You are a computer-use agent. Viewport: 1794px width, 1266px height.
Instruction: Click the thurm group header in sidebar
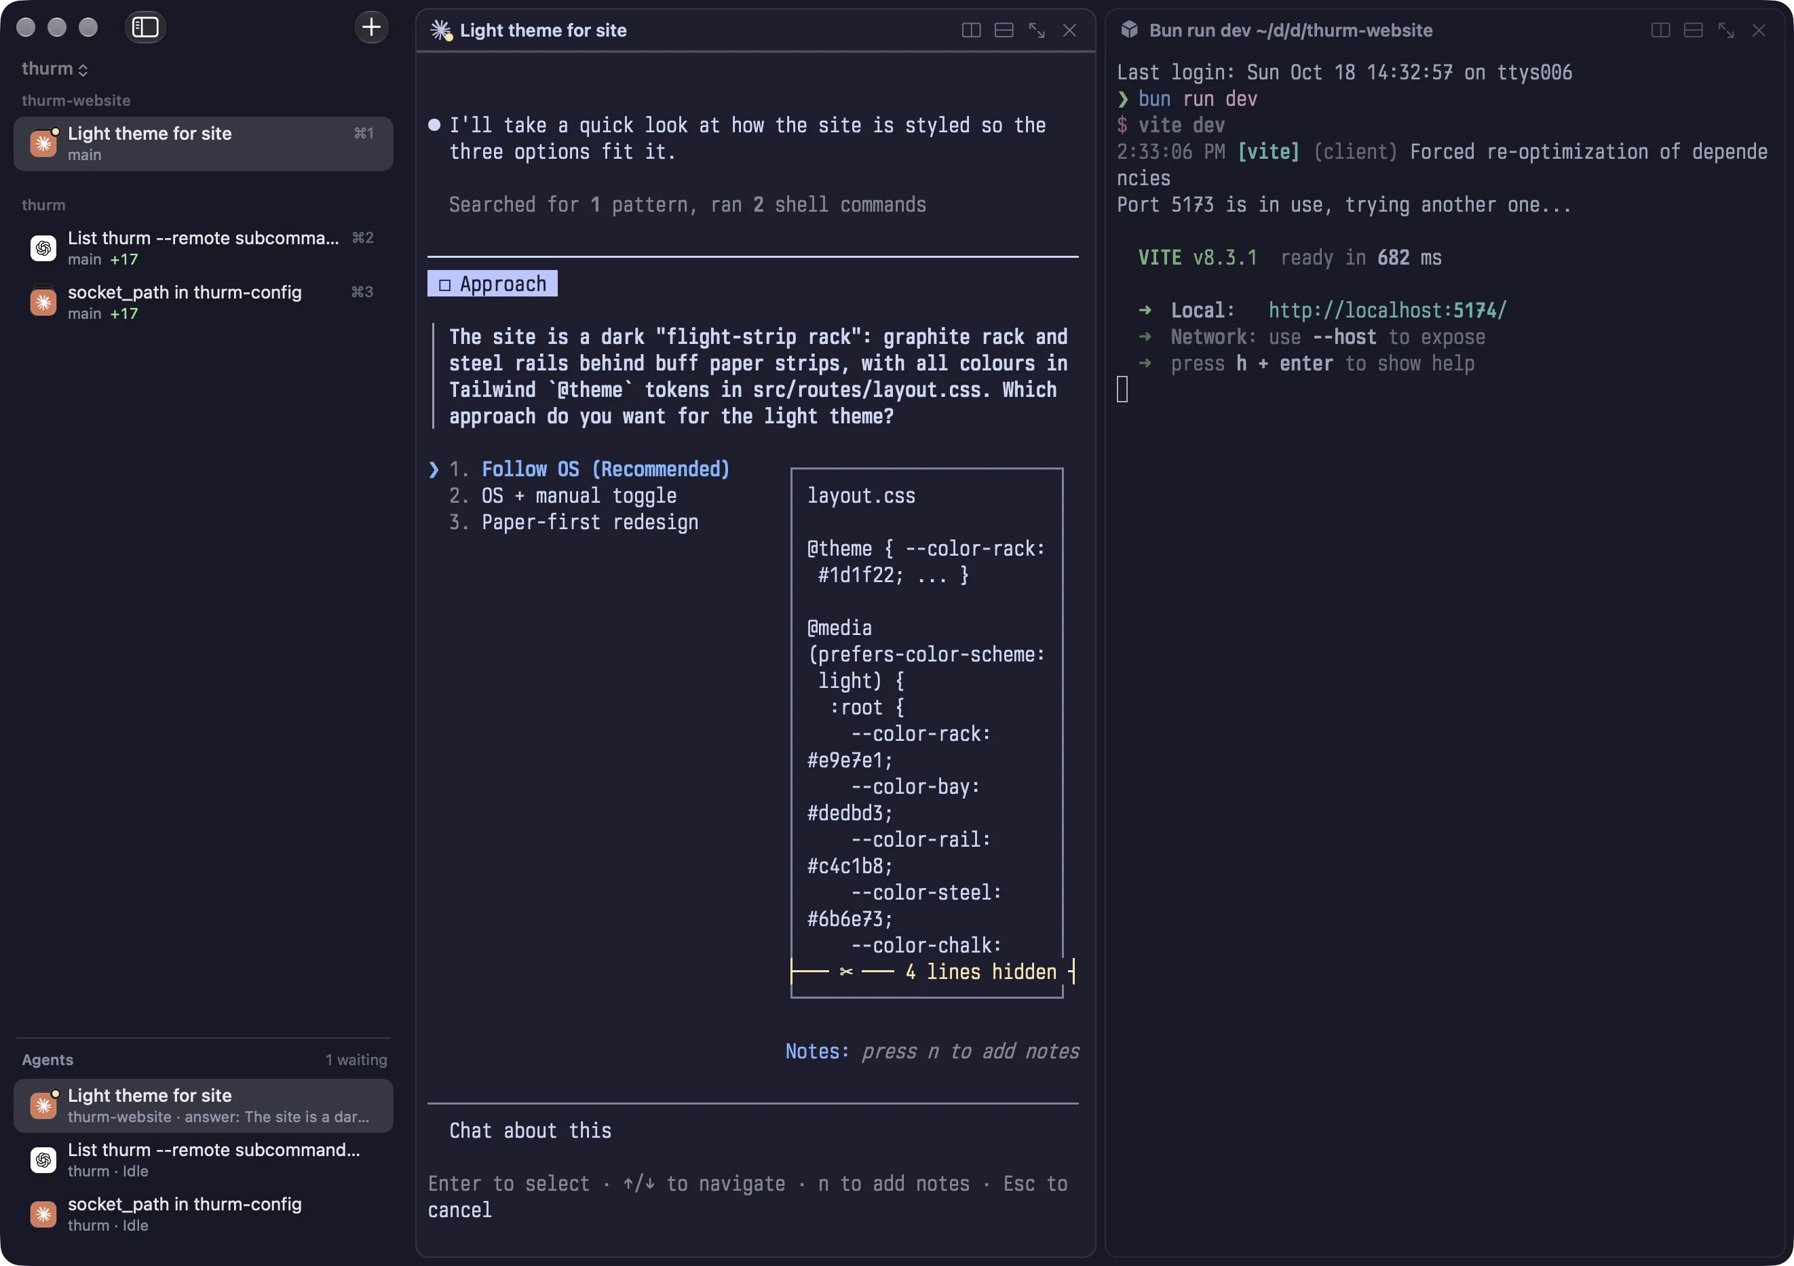[43, 205]
